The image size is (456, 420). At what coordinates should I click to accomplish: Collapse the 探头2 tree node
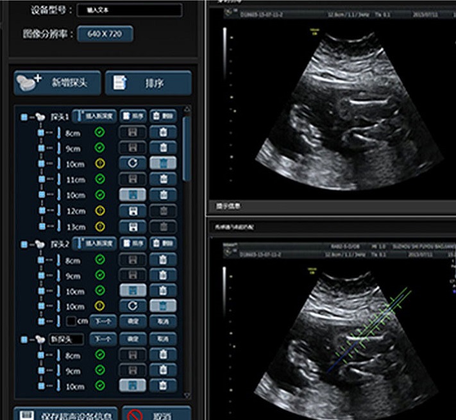pyautogui.click(x=24, y=244)
